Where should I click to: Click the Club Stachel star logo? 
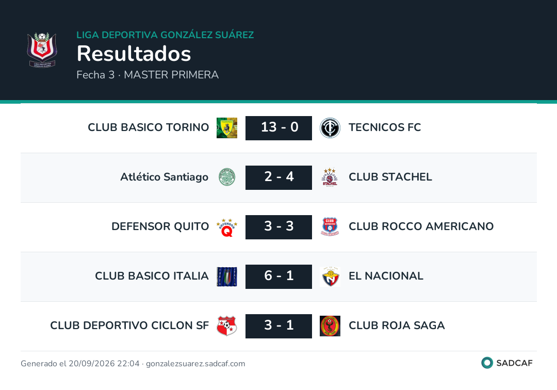pyautogui.click(x=330, y=177)
